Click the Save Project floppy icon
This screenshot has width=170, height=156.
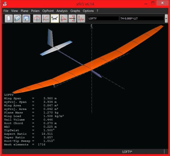point(26,19)
